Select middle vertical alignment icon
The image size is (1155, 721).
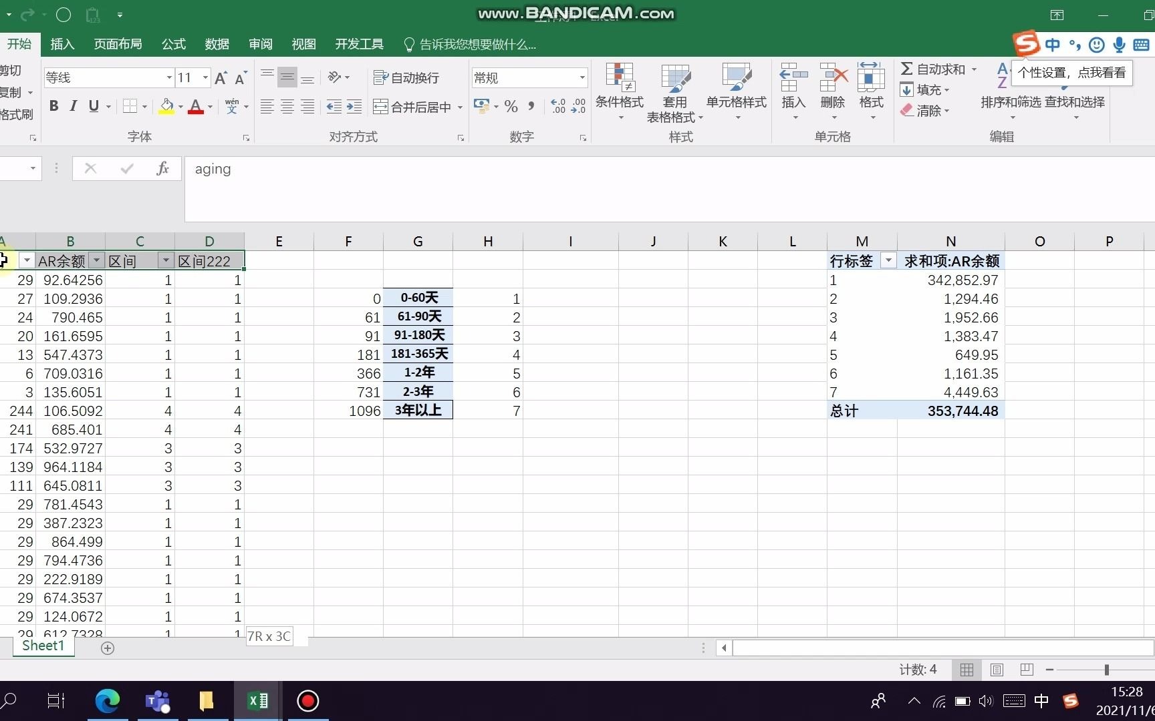tap(287, 77)
